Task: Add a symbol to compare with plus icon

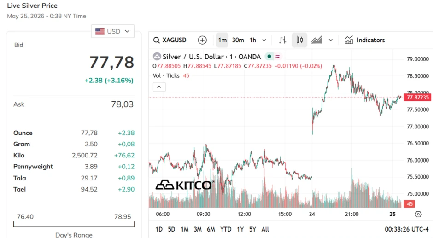Action: (202, 40)
